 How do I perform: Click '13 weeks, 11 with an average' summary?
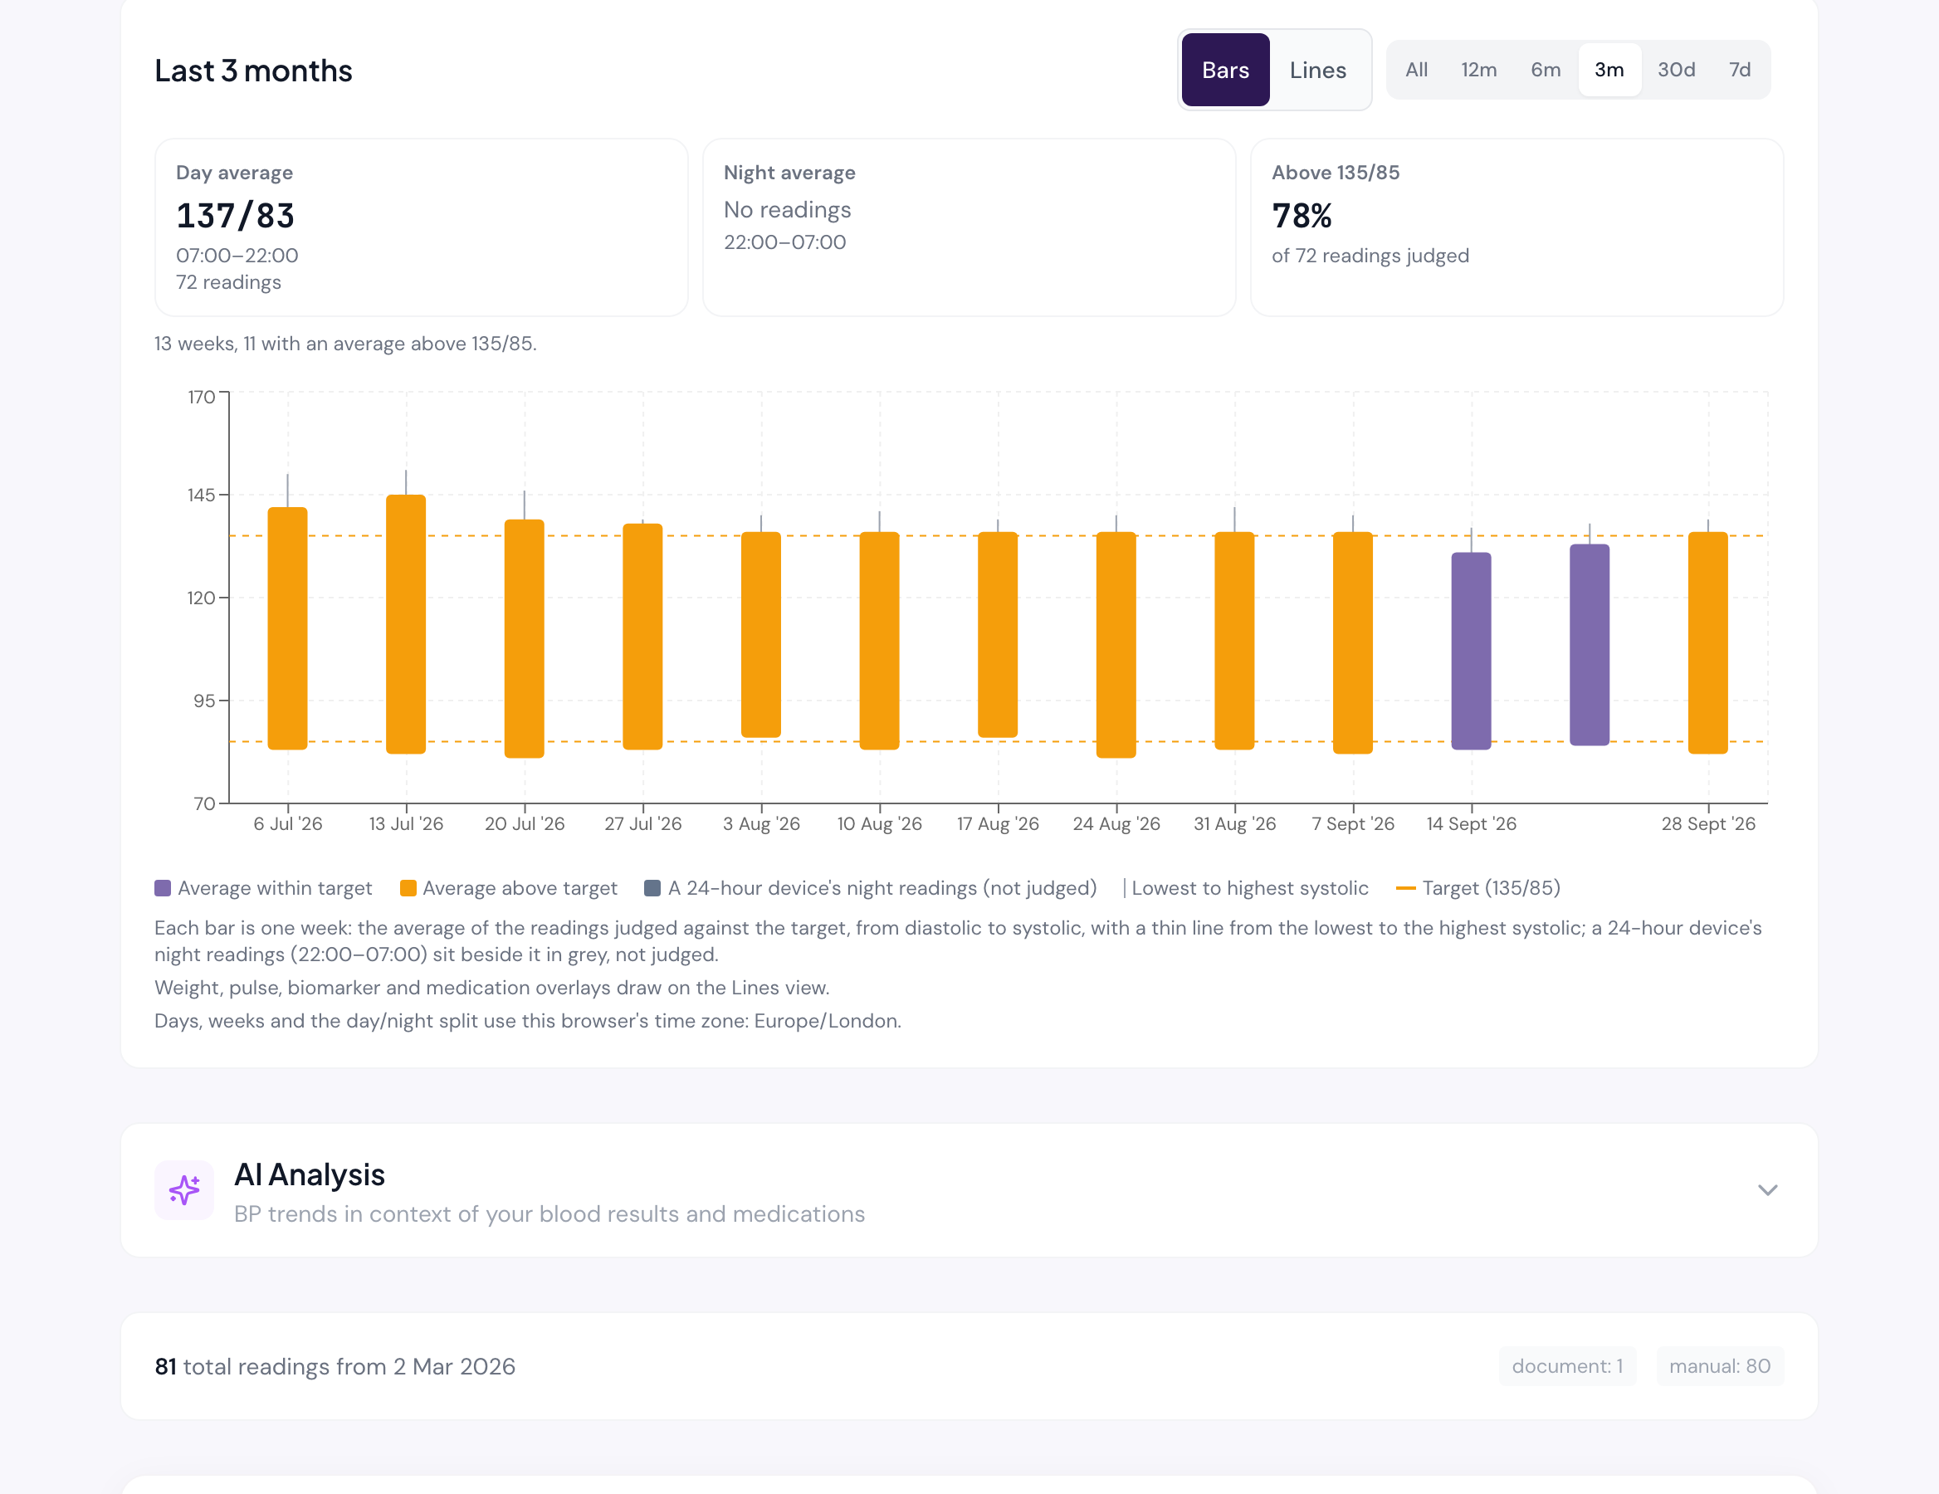(x=345, y=344)
